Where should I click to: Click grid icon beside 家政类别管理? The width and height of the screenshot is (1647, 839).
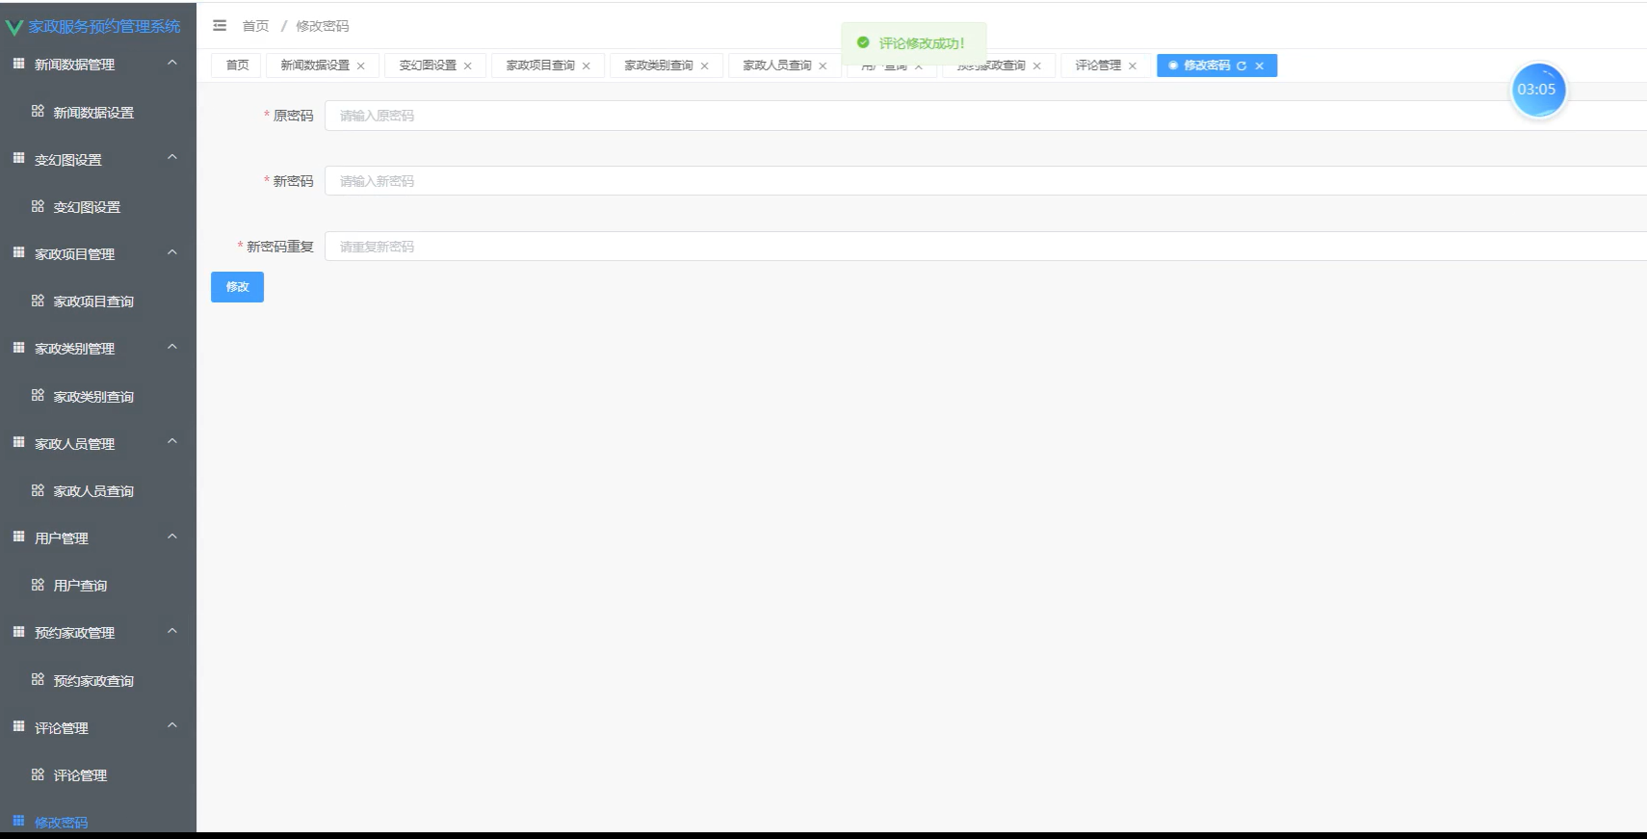coord(18,348)
